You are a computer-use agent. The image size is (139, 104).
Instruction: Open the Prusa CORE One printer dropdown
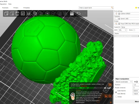(x=127, y=24)
